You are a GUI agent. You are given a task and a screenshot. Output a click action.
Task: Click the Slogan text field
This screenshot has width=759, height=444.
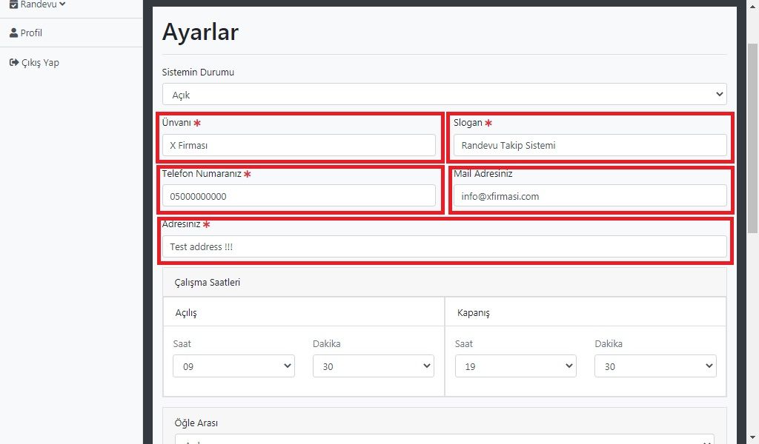[590, 146]
